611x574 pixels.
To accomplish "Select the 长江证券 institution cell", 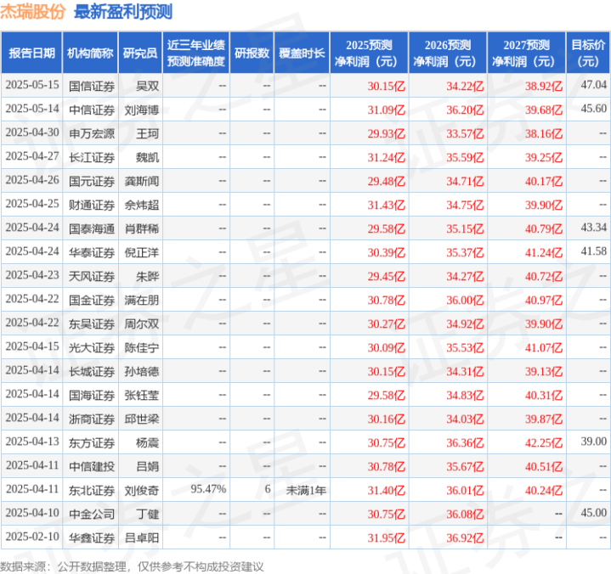I will tap(92, 157).
